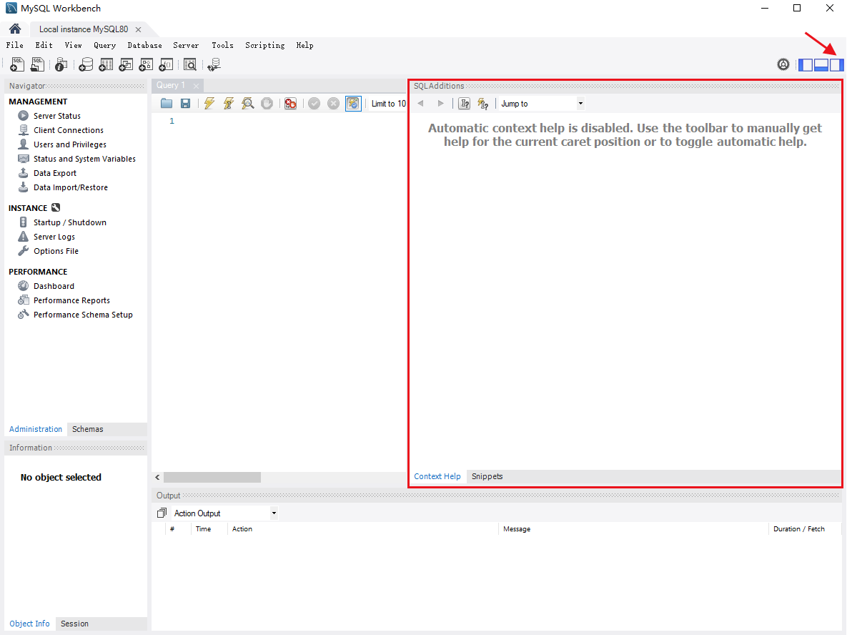Image resolution: width=847 pixels, height=635 pixels.
Task: Open Data Export
Action: click(x=54, y=173)
